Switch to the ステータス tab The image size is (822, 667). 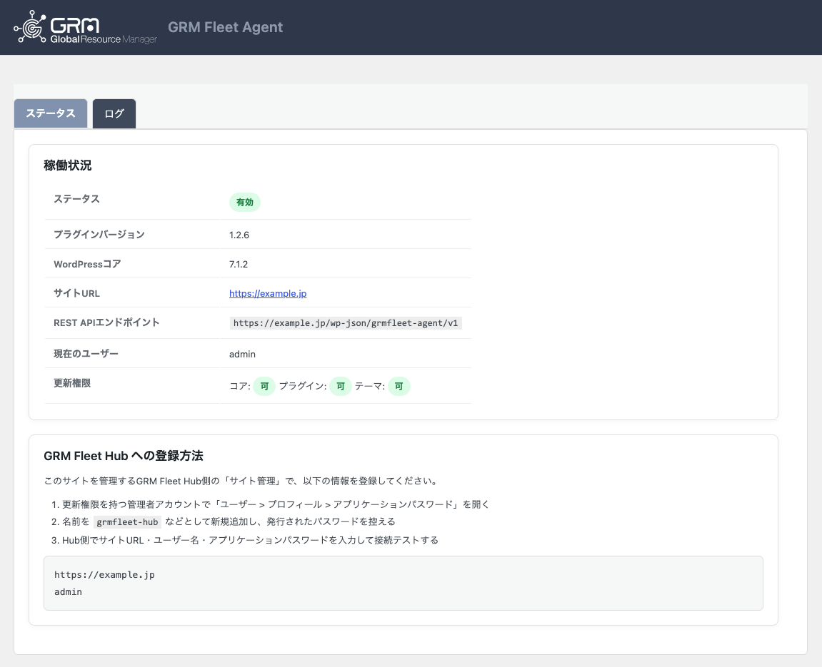[51, 113]
